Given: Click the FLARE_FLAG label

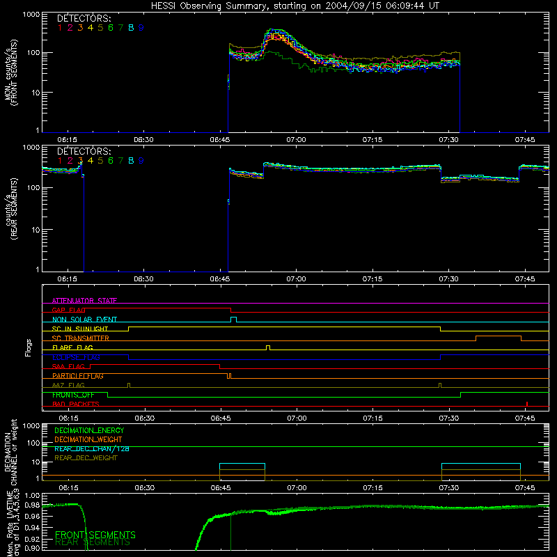Looking at the screenshot, I should point(72,347).
